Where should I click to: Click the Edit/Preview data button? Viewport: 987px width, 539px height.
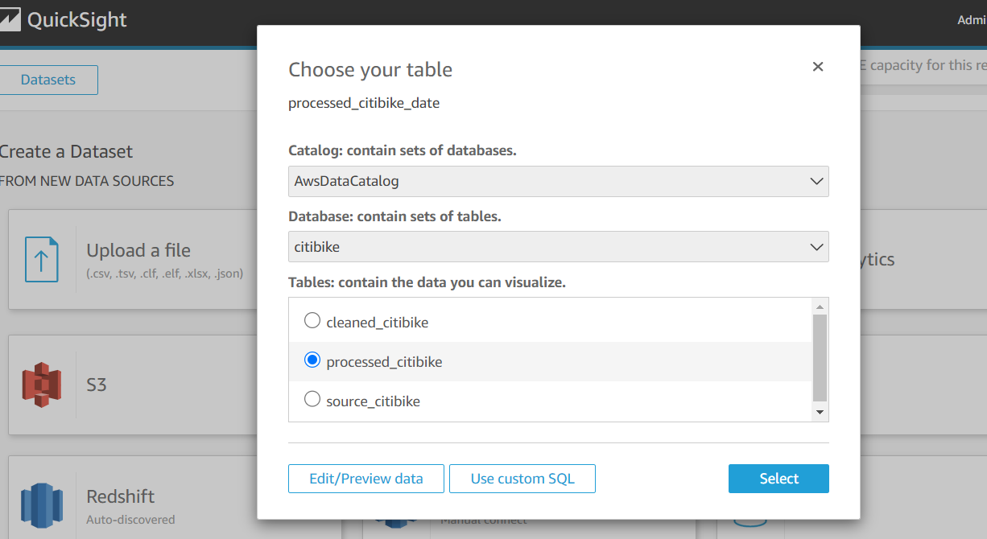366,479
